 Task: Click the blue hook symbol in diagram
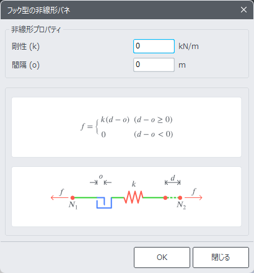(x=104, y=202)
